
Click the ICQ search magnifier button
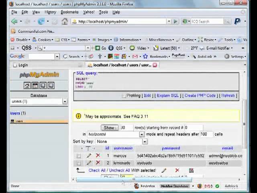pos(228,21)
